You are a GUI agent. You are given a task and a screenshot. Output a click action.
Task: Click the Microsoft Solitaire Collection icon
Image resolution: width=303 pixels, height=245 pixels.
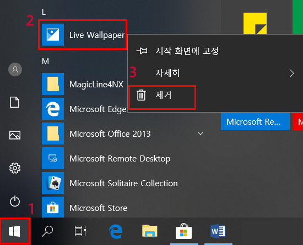53,183
